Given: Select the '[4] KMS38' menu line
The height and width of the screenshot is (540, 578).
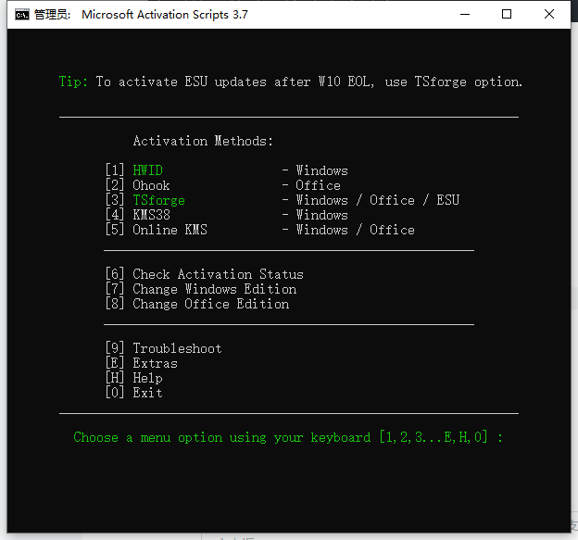Looking at the screenshot, I should [137, 215].
